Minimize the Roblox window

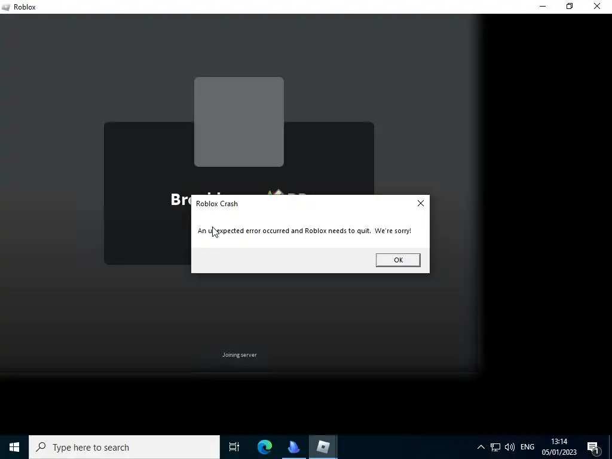point(543,7)
